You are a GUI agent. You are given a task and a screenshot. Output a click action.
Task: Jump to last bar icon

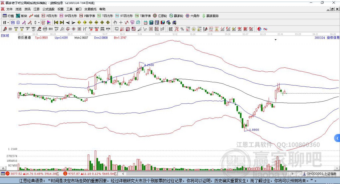tap(62, 23)
